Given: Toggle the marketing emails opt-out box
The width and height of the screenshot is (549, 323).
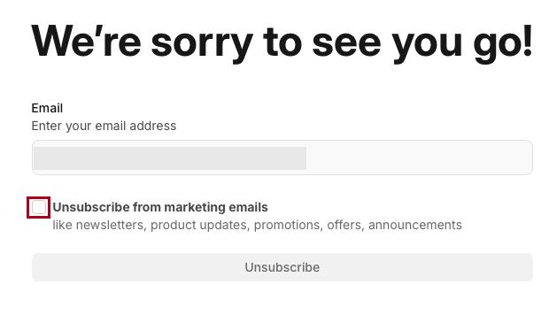Looking at the screenshot, I should pyautogui.click(x=38, y=207).
